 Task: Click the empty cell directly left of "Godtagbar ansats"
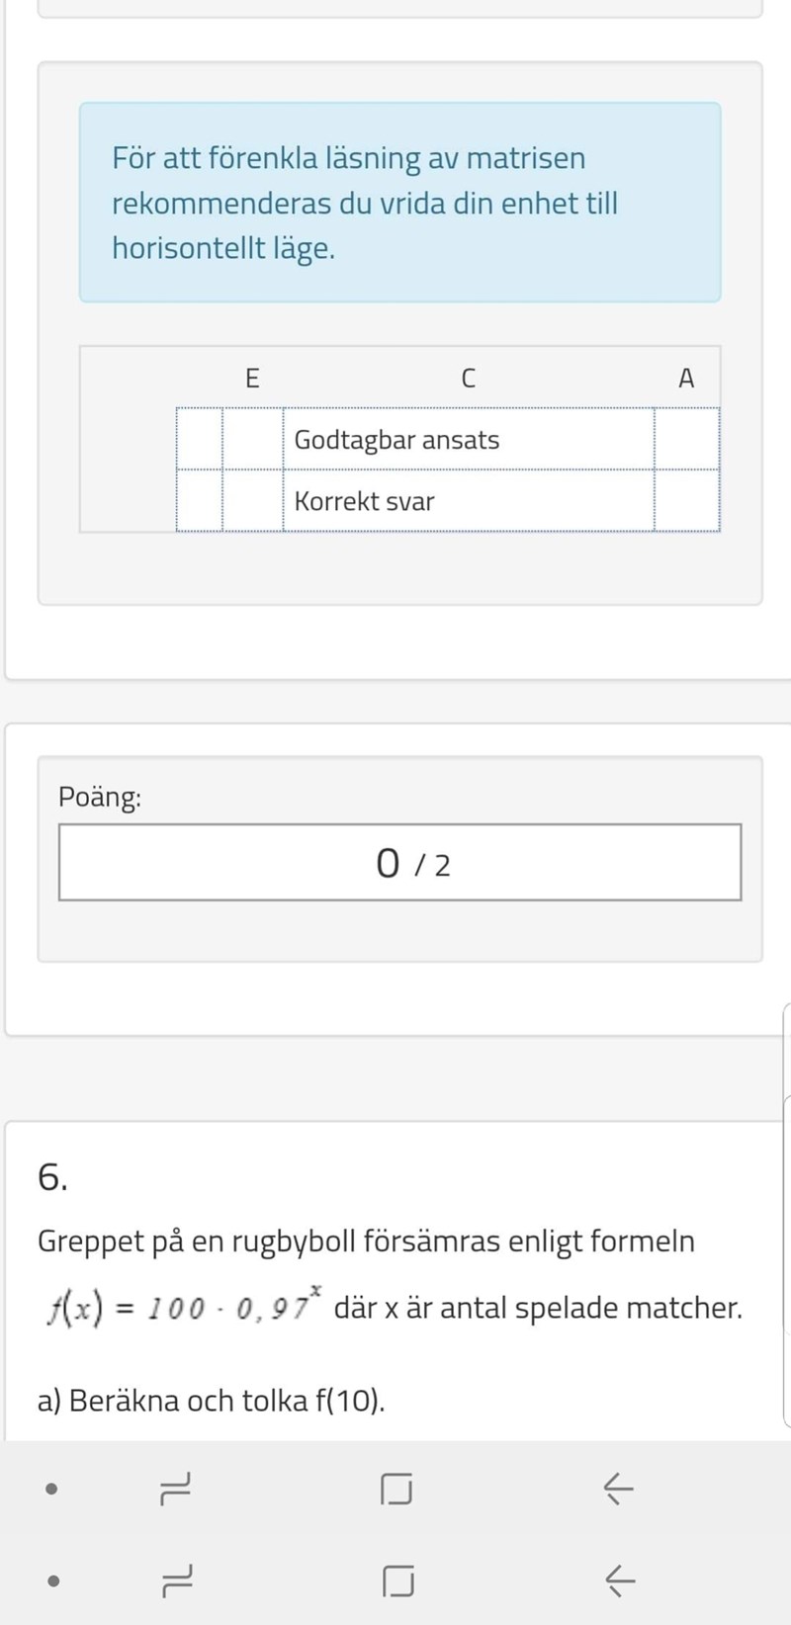[x=252, y=440]
